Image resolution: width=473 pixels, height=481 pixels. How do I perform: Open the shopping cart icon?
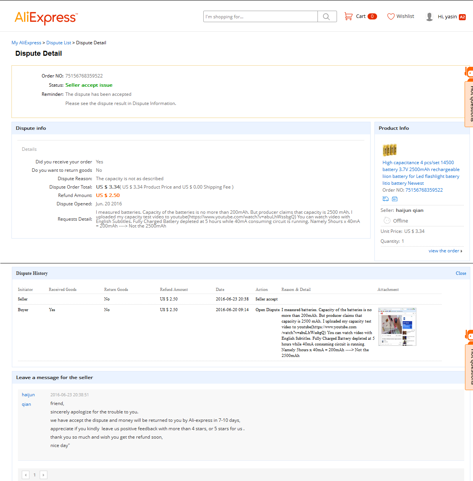[348, 16]
